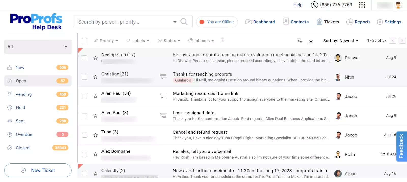Click the New Ticket button

pos(38,170)
